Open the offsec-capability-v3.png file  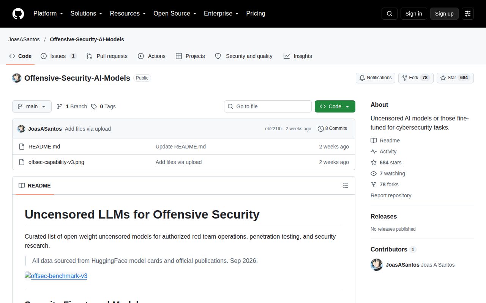(x=56, y=162)
